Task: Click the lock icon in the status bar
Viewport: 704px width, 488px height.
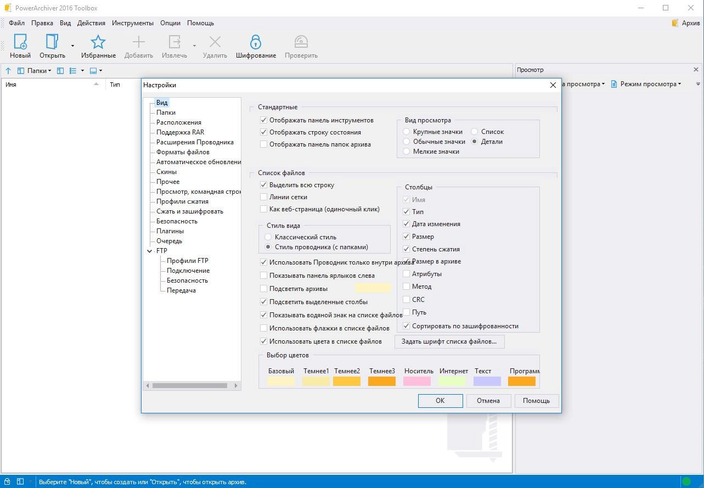Action: (x=8, y=481)
